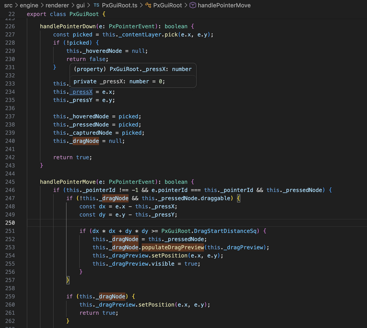The width and height of the screenshot is (367, 328).
Task: Open the engine breadcrumb segment
Action: [x=29, y=5]
